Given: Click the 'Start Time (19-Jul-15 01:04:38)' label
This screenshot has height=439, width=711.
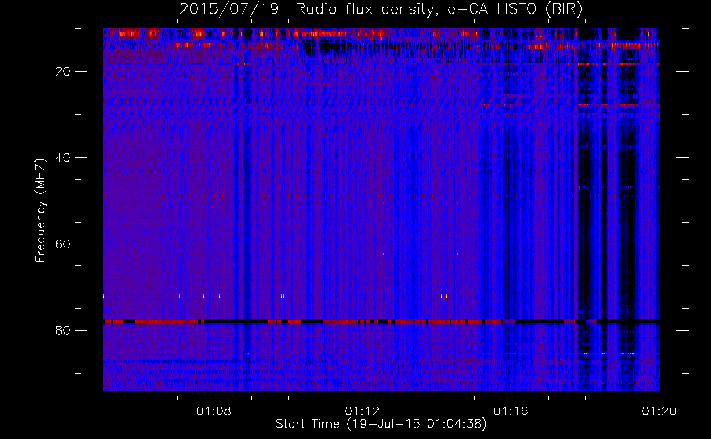Looking at the screenshot, I should (x=381, y=424).
